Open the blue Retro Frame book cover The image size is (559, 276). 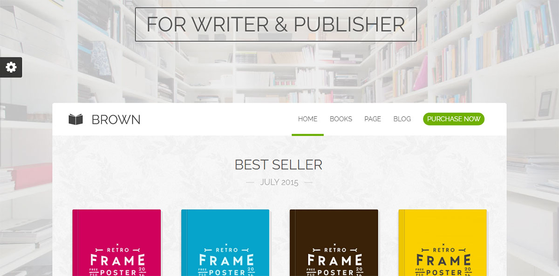pyautogui.click(x=225, y=243)
